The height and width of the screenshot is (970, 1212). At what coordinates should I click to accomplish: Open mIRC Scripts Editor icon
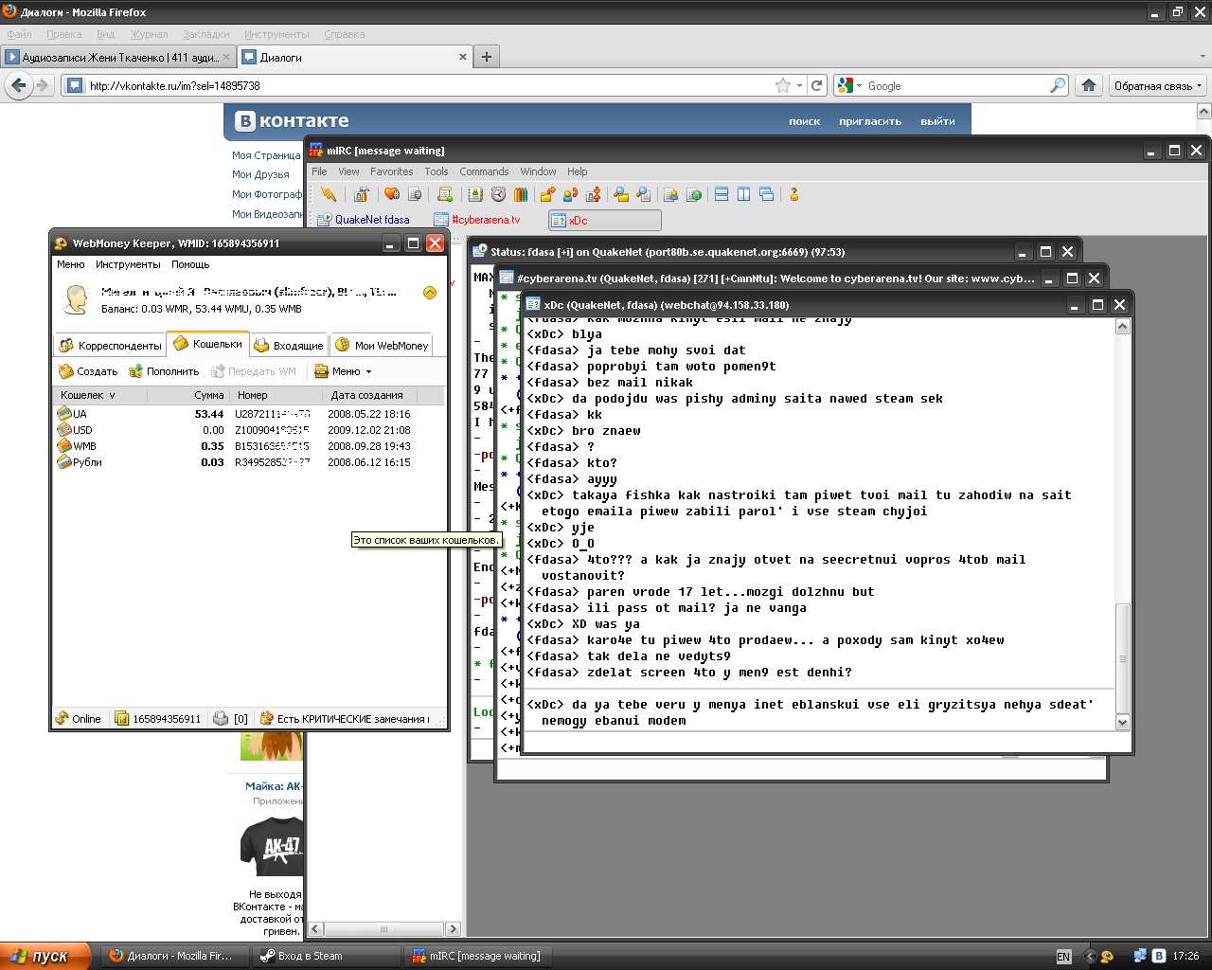click(x=445, y=194)
